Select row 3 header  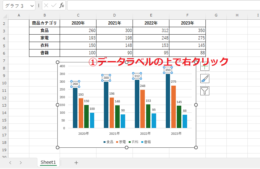point(4,31)
